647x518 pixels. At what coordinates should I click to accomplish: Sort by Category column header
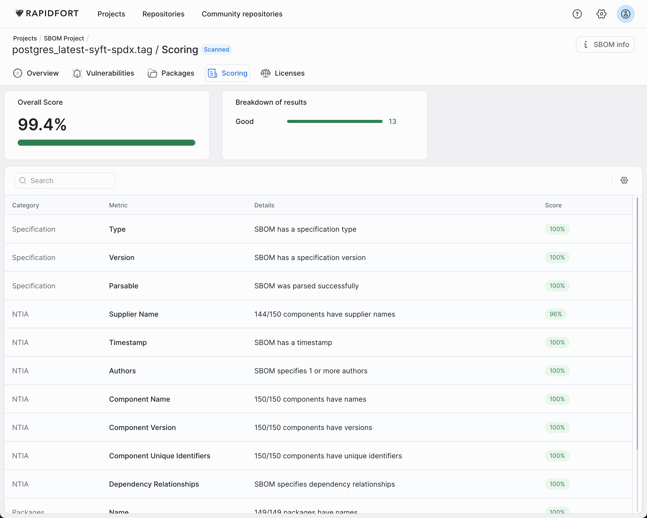click(26, 205)
